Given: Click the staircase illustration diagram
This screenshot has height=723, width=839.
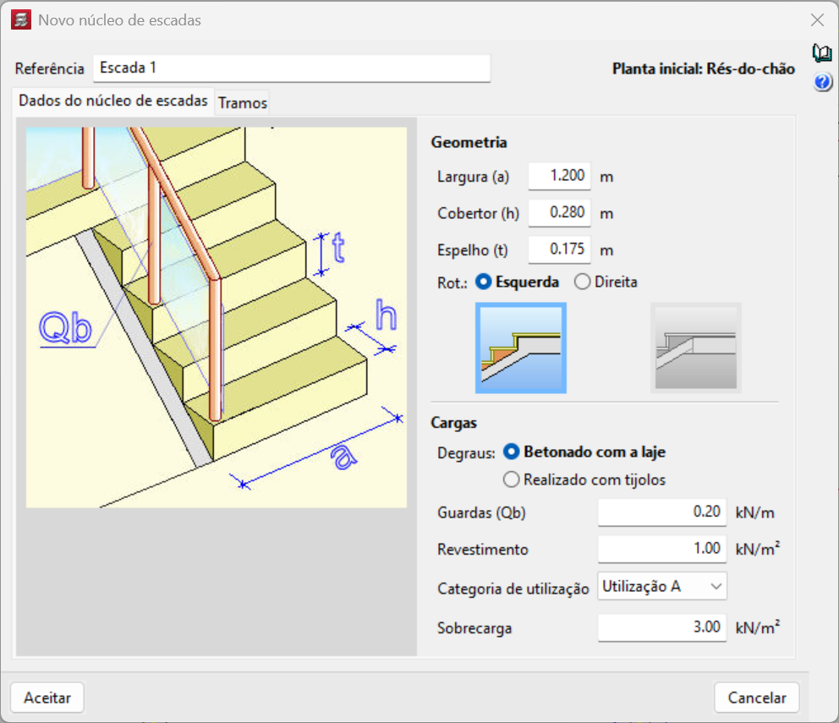Looking at the screenshot, I should tap(217, 317).
